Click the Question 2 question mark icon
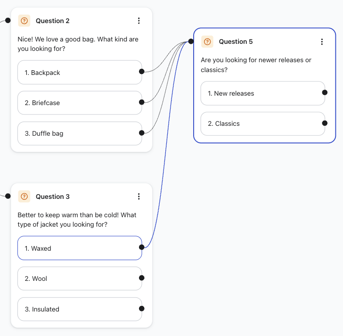This screenshot has height=336, width=343. click(24, 21)
